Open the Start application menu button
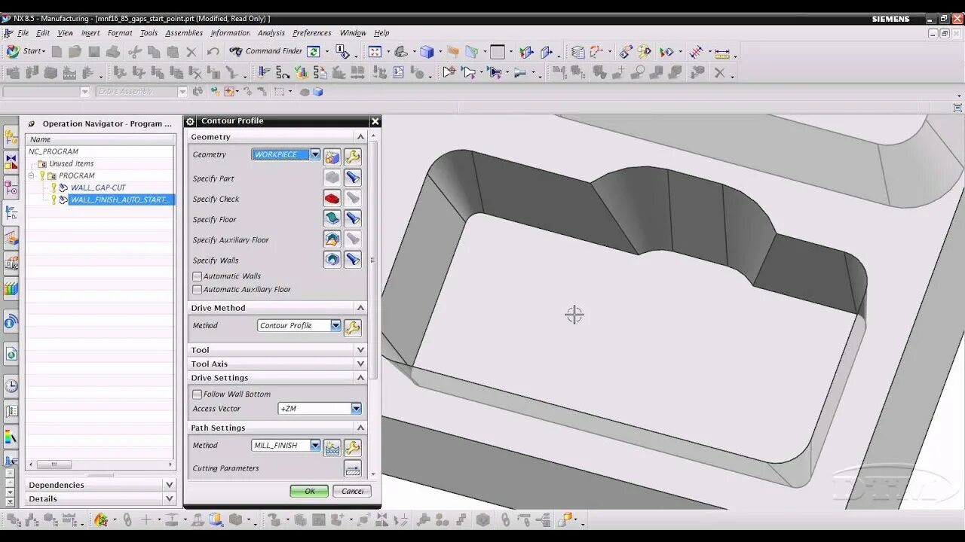The height and width of the screenshot is (542, 965). click(26, 51)
